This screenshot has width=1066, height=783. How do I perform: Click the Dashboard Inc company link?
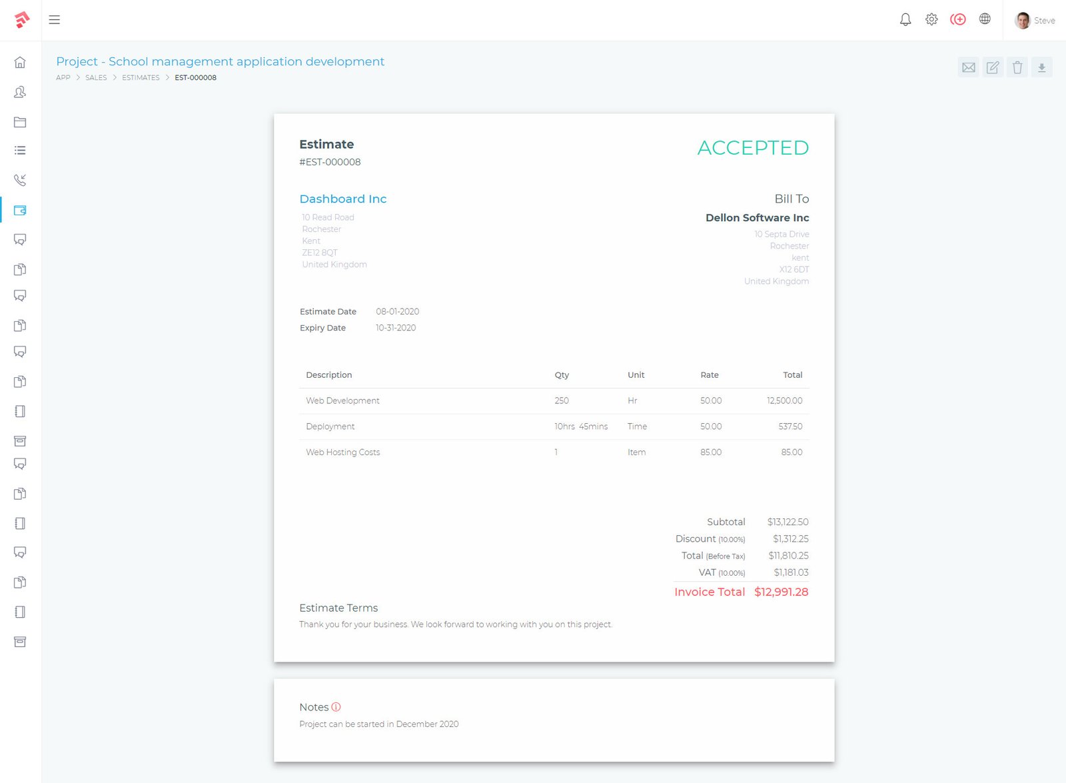(342, 199)
